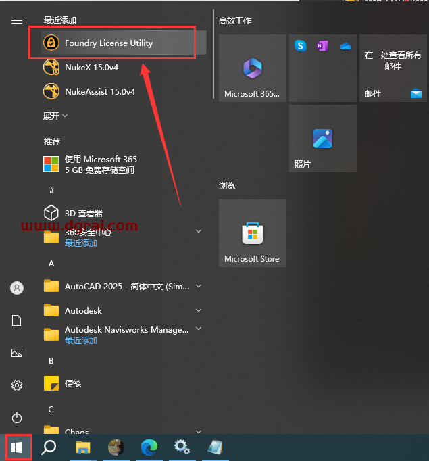
Task: Open taskbar search magnifier
Action: (49, 447)
